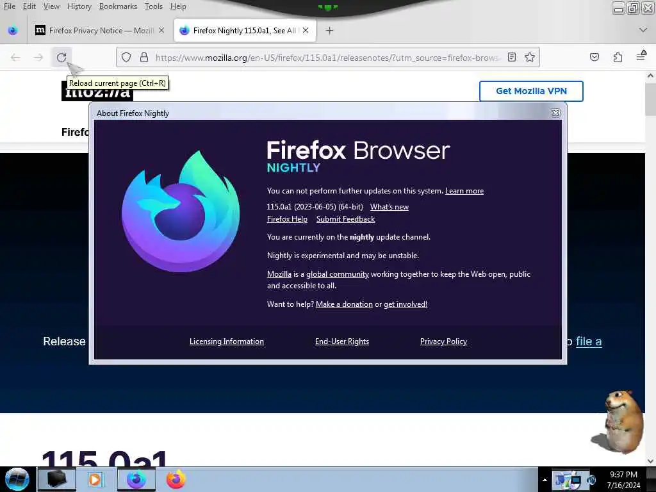Open the Save to Pocket icon
656x492 pixels.
(594, 57)
